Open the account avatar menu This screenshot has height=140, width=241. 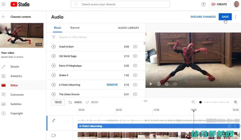coord(237,4)
